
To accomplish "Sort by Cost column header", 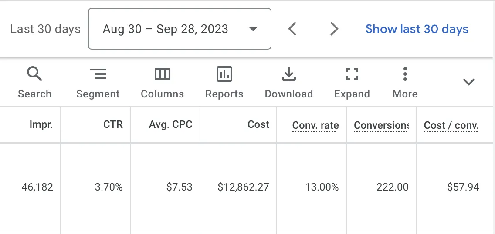I will point(258,124).
